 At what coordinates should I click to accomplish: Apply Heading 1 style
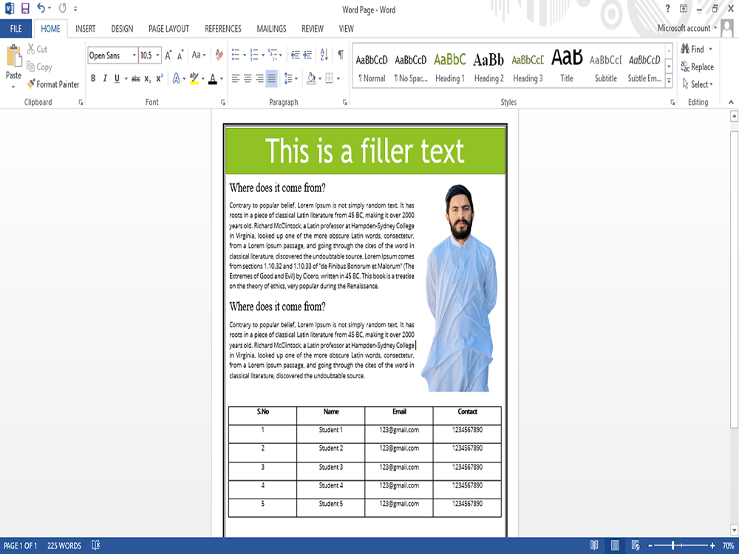[449, 67]
